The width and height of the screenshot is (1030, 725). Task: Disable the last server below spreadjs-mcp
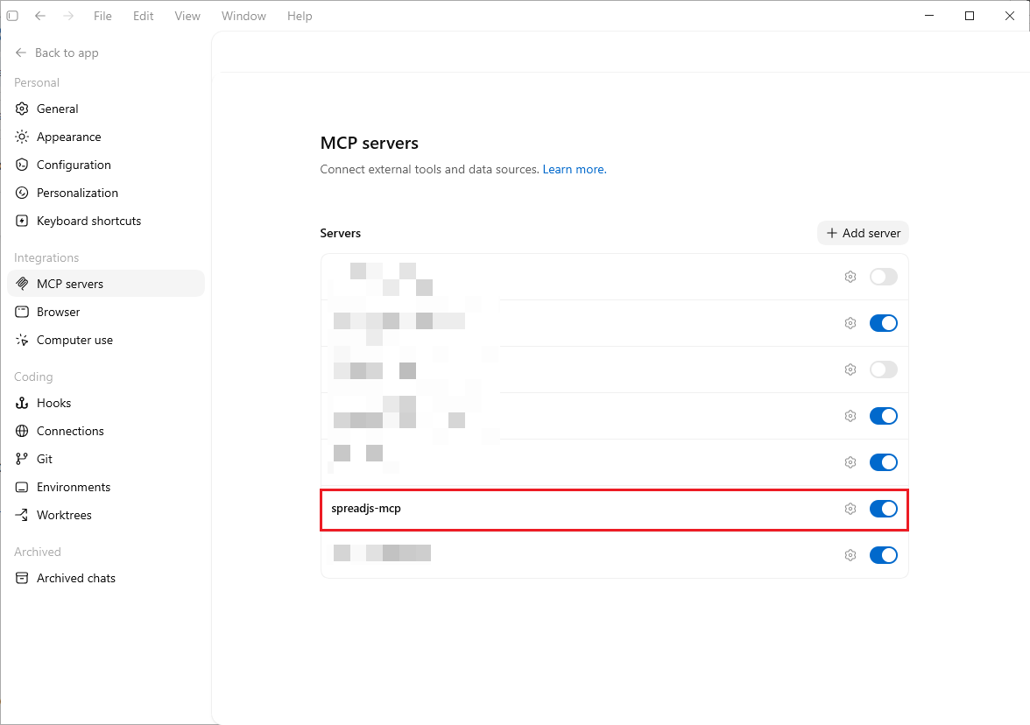[x=884, y=555]
